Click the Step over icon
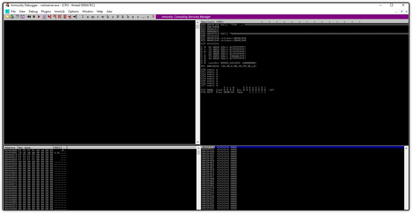 pyautogui.click(x=55, y=17)
